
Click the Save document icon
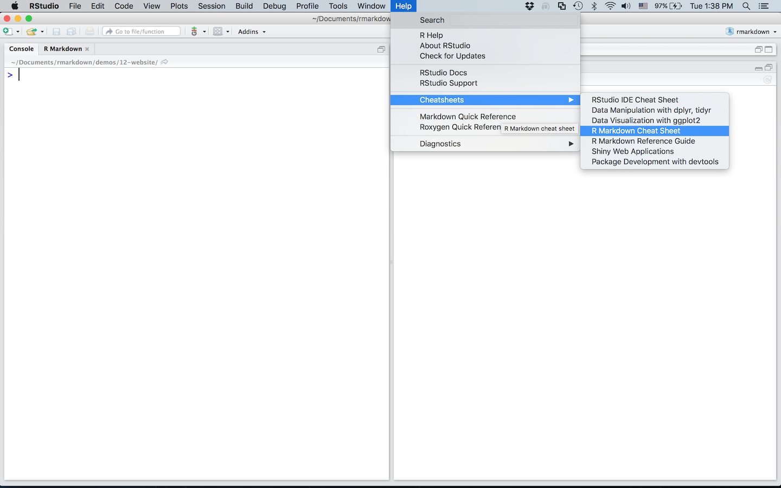[x=56, y=31]
